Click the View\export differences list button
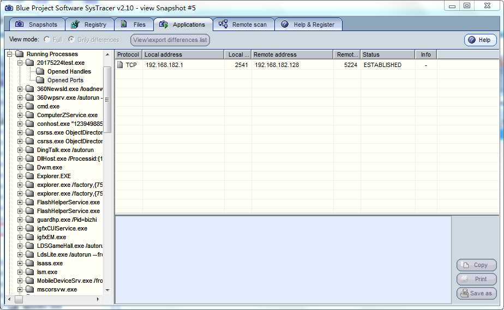The width and height of the screenshot is (504, 310). [x=170, y=40]
